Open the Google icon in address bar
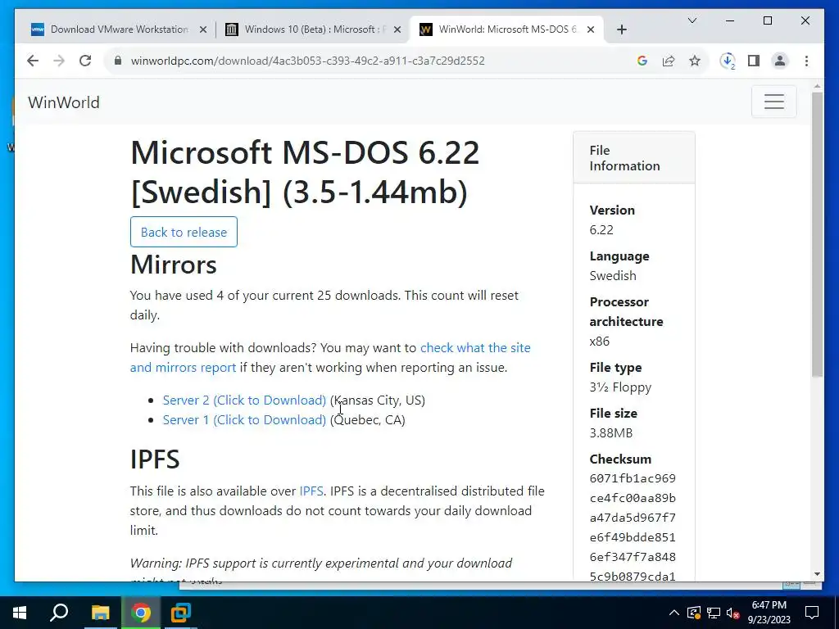This screenshot has width=839, height=629. [x=642, y=61]
